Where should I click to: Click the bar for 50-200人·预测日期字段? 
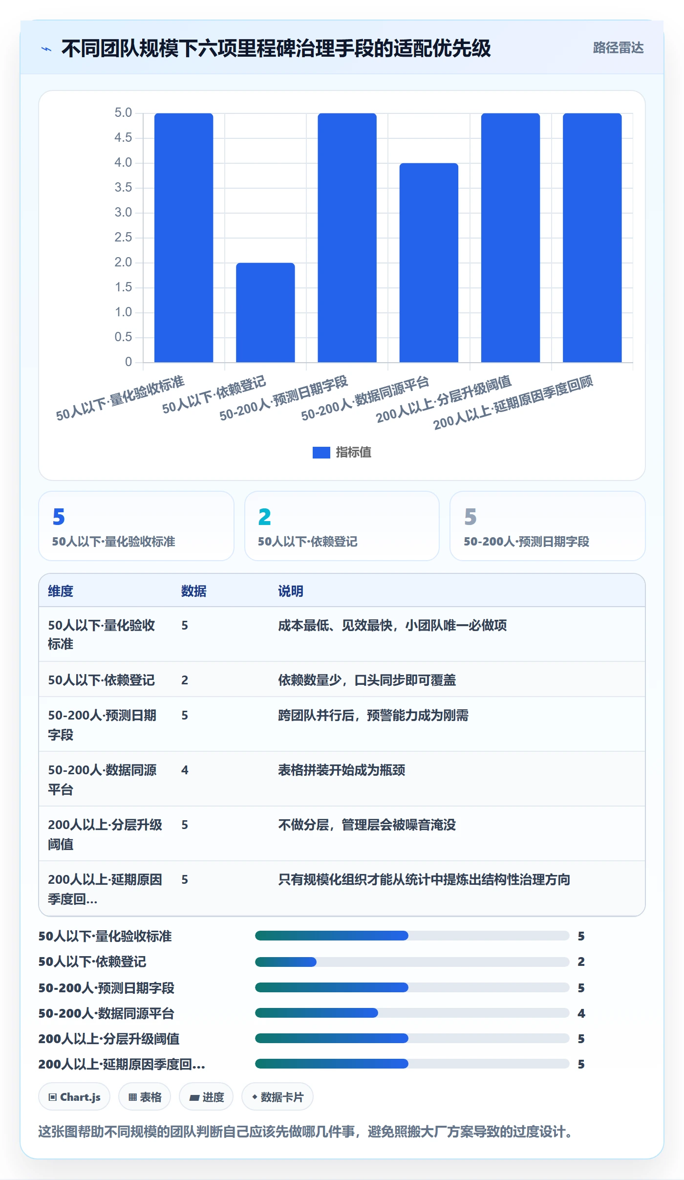(347, 238)
